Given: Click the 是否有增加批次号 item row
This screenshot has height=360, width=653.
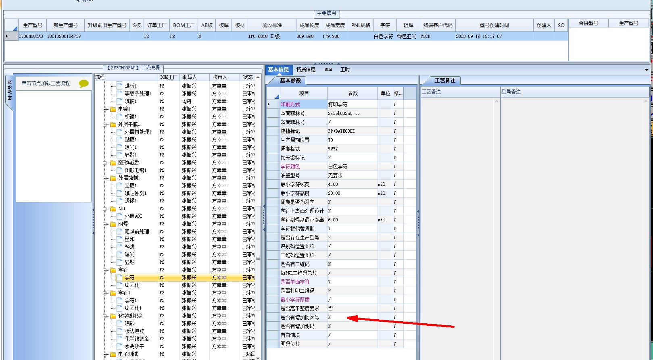Looking at the screenshot, I should point(304,317).
